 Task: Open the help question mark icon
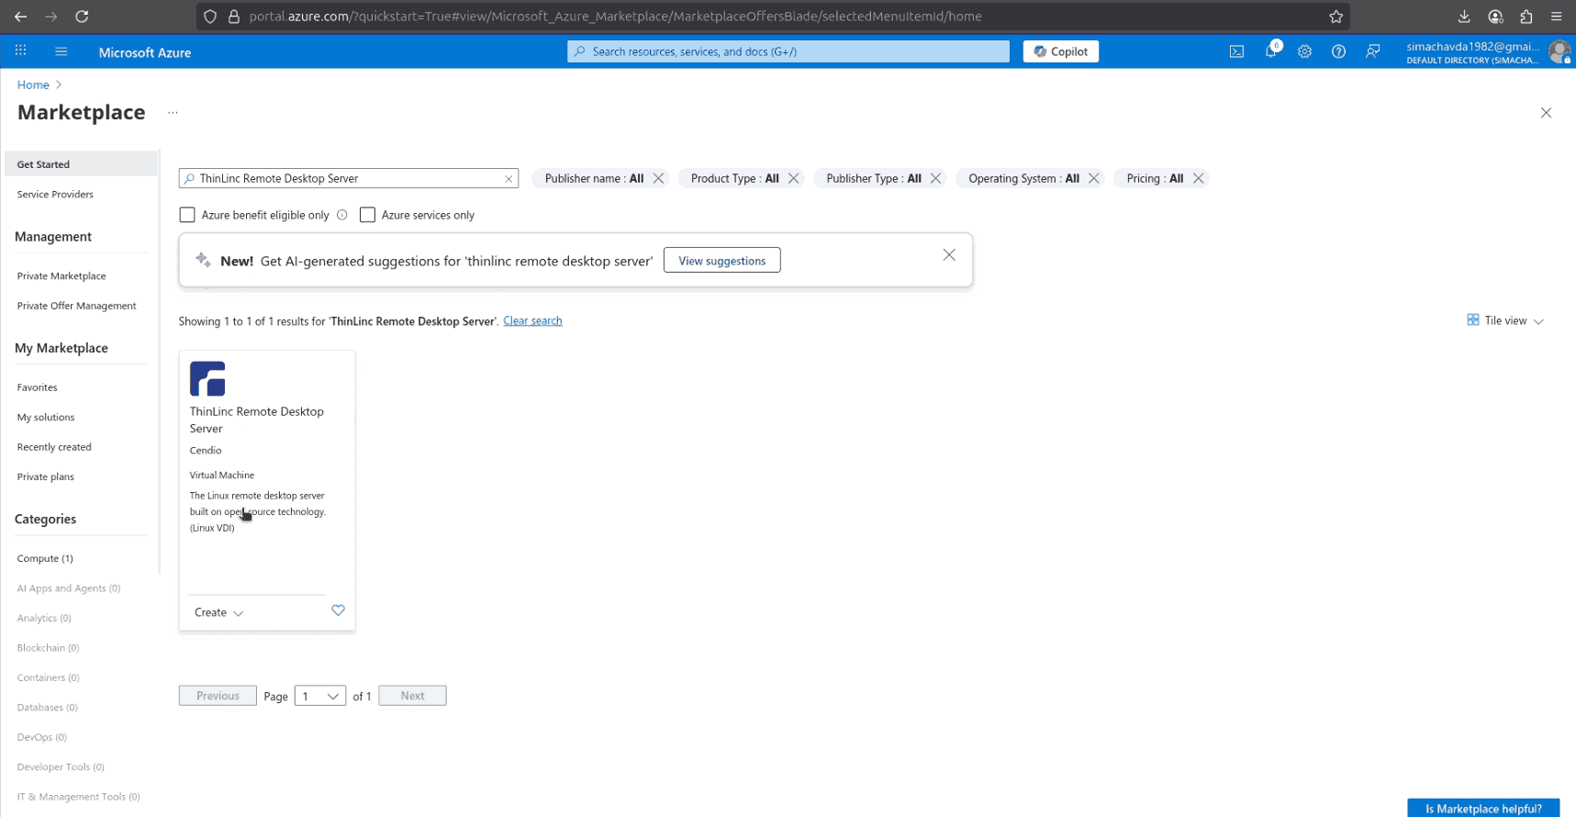(1338, 52)
